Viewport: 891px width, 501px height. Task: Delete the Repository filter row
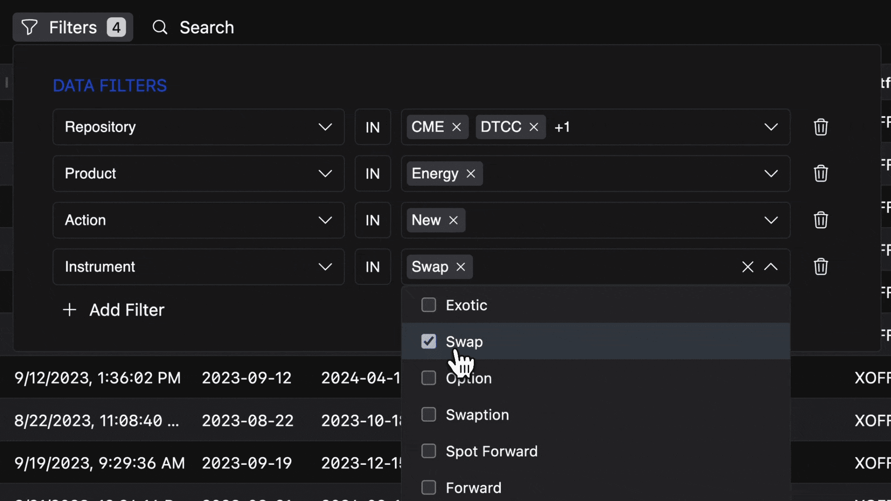820,127
